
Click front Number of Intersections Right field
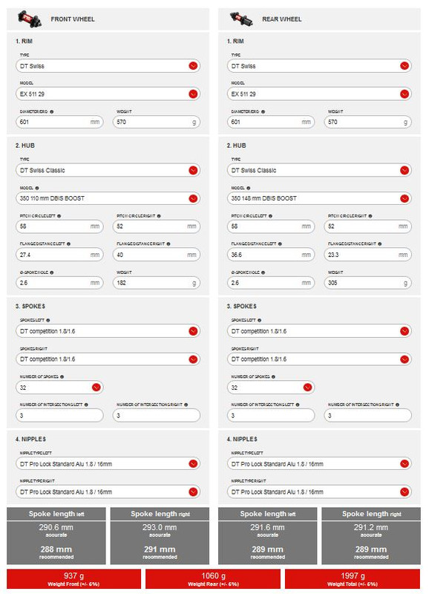click(x=157, y=416)
